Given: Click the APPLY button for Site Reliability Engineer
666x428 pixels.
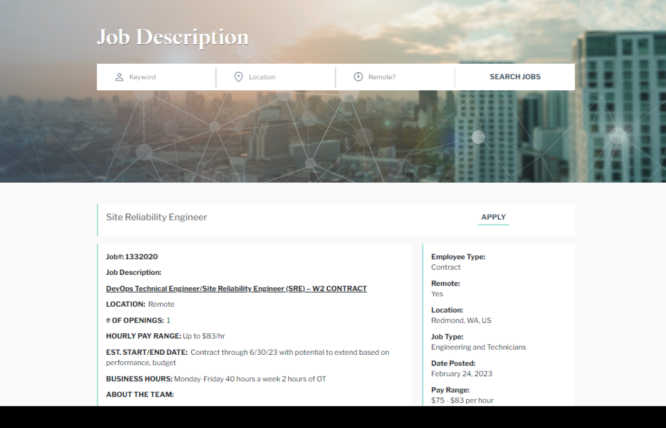Looking at the screenshot, I should coord(493,217).
